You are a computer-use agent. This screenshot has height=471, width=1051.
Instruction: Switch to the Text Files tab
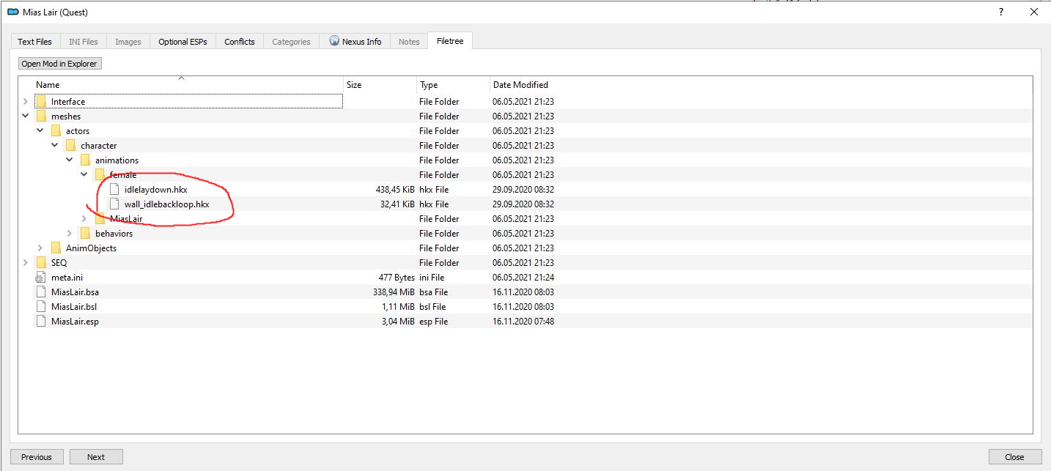(x=34, y=42)
